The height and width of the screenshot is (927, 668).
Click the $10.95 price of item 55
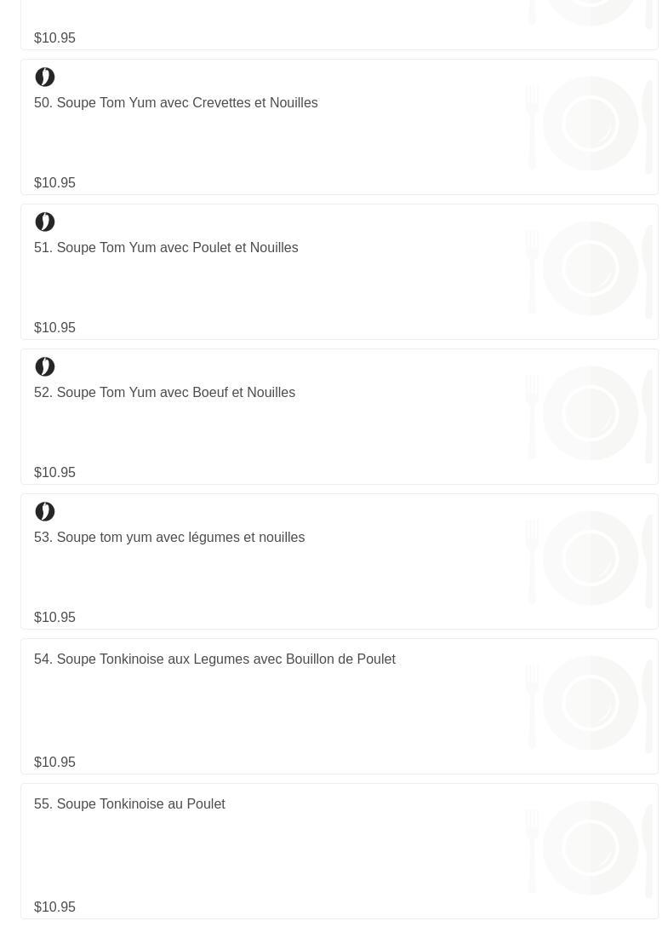54,907
